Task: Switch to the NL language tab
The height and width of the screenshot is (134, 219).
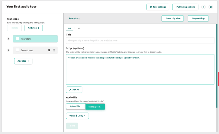Action: point(79,28)
